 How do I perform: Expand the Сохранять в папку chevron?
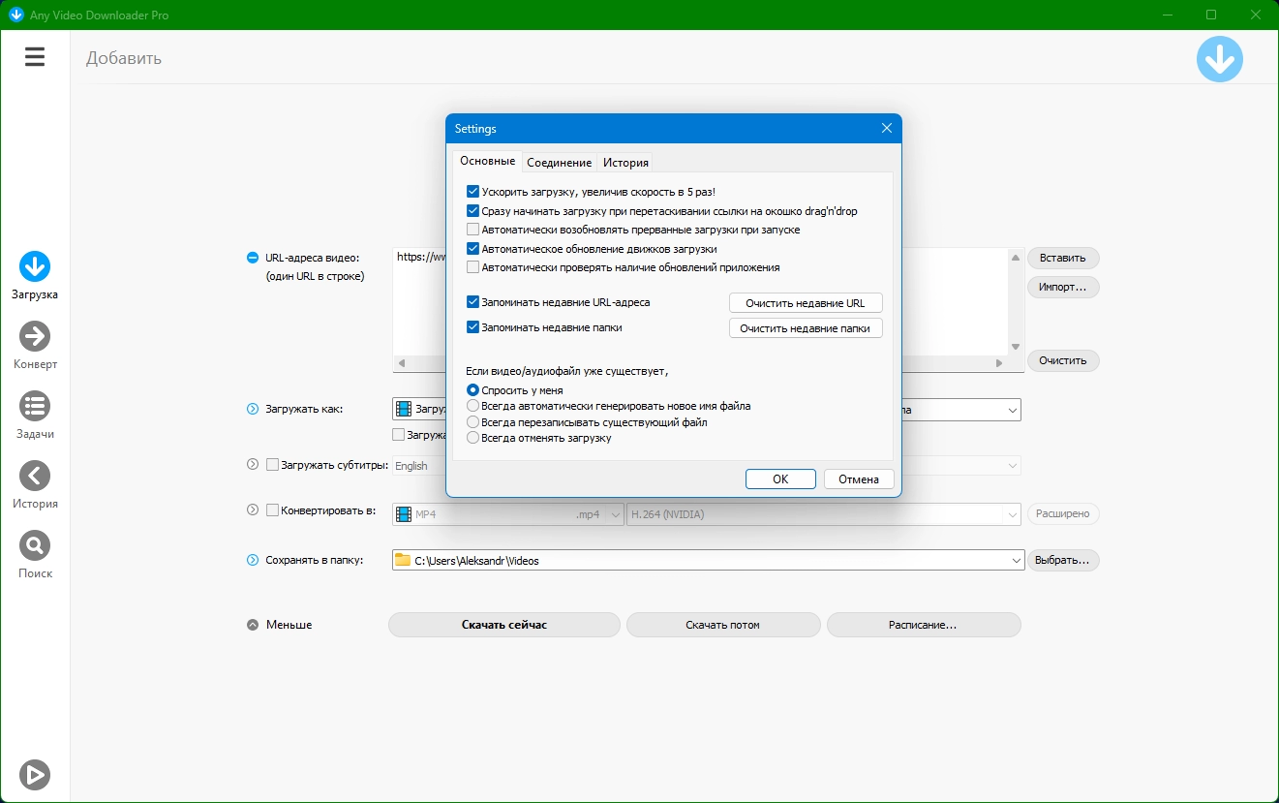[x=253, y=560]
